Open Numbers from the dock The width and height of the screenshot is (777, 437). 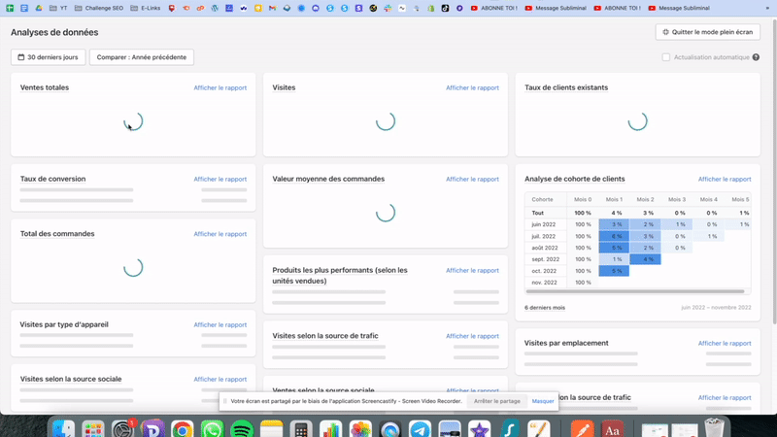[330, 429]
